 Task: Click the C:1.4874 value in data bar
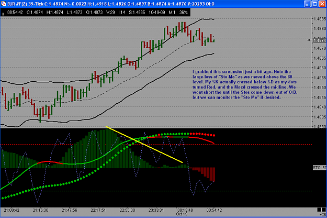coord(35,13)
